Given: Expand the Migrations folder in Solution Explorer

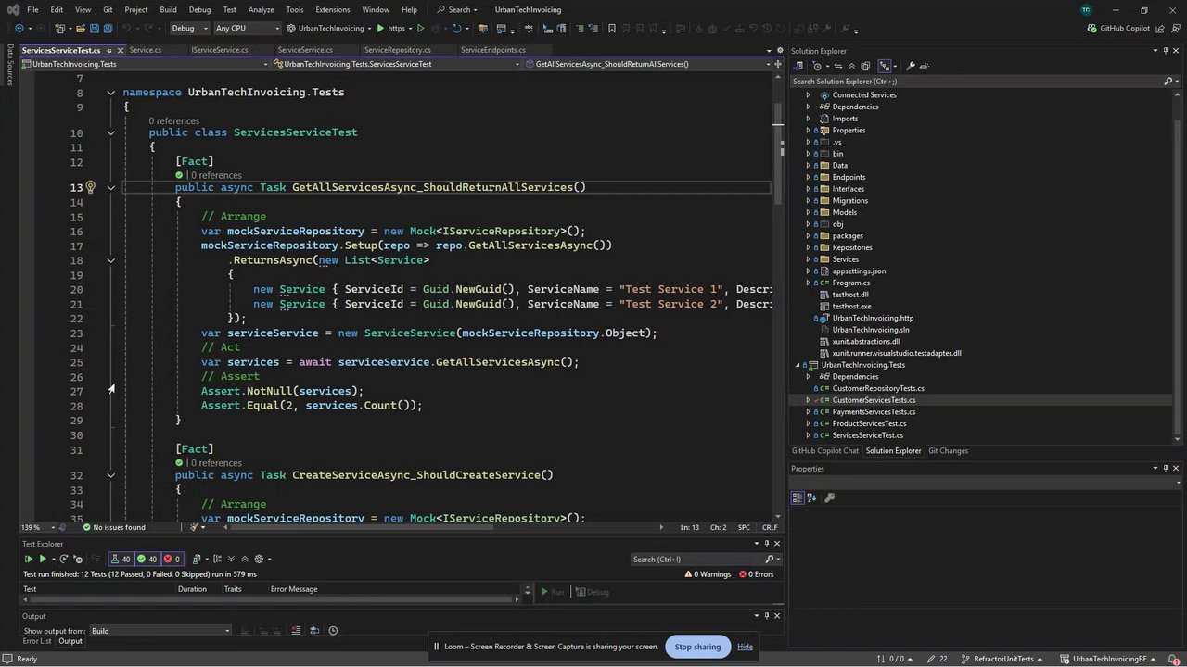Looking at the screenshot, I should [x=808, y=200].
